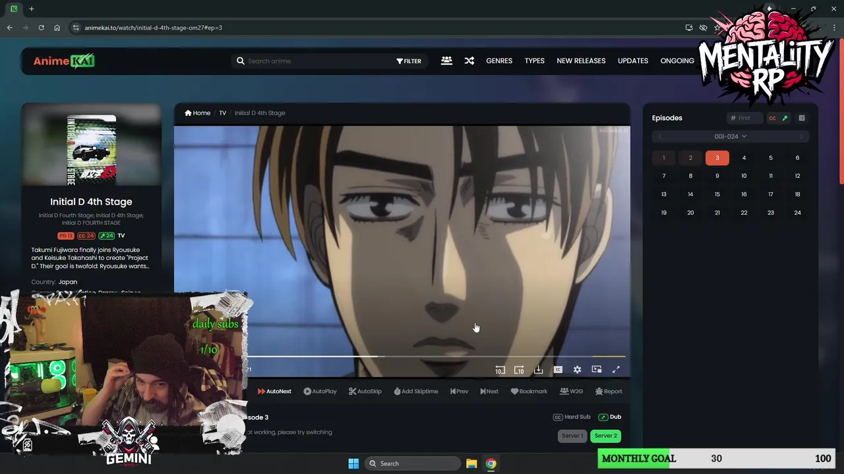Select episode 2
Screen dimensions: 844x474
click(690, 158)
